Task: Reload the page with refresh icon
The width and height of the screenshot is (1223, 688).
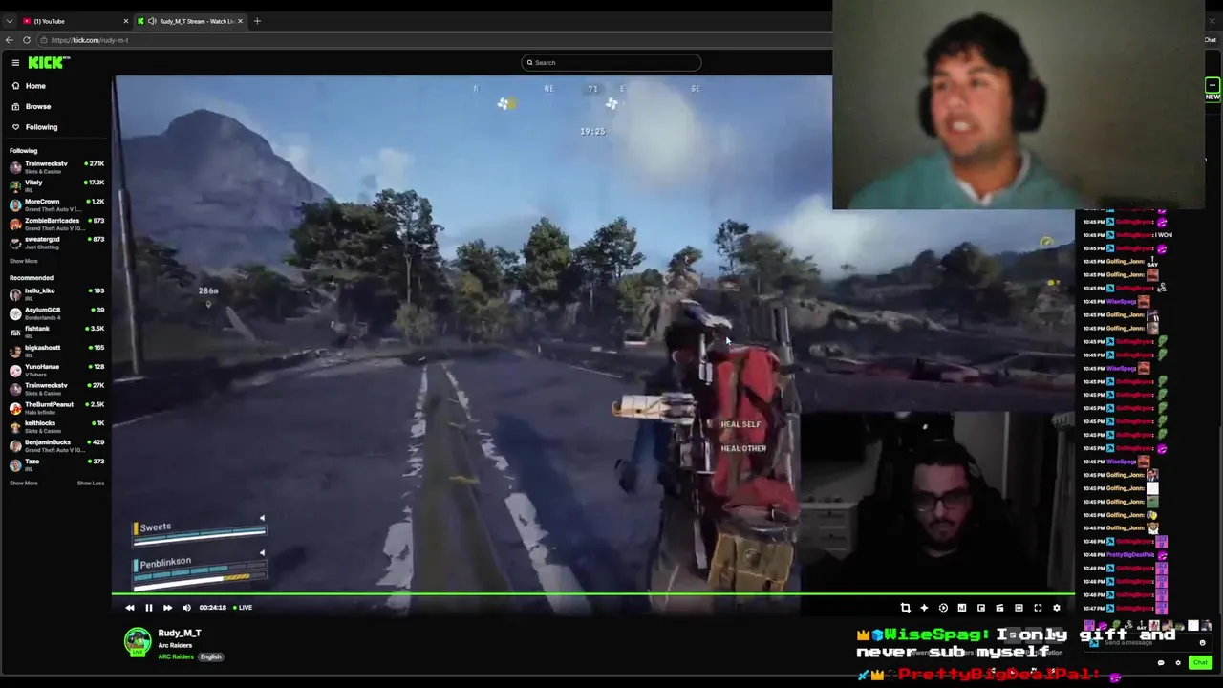Action: click(x=27, y=40)
